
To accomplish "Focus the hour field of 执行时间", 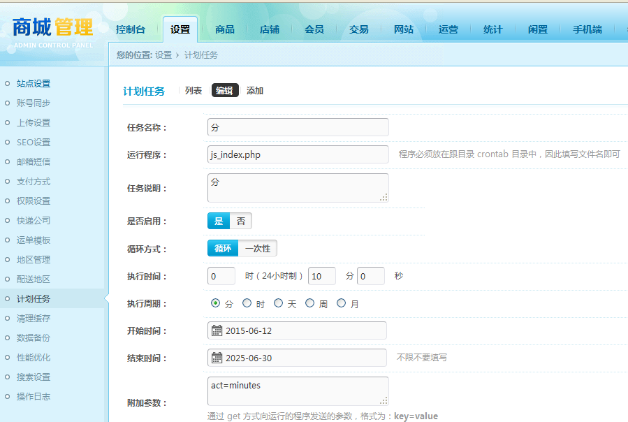I will point(221,276).
